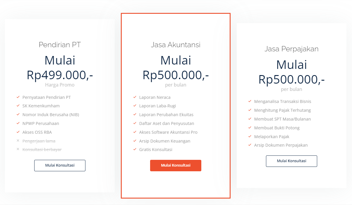Click the X icon beside Konsultasi berbayar
Viewport: 352px width, 205px height.
tap(18, 149)
